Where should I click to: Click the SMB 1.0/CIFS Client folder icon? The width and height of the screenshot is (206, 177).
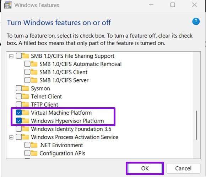[34, 72]
